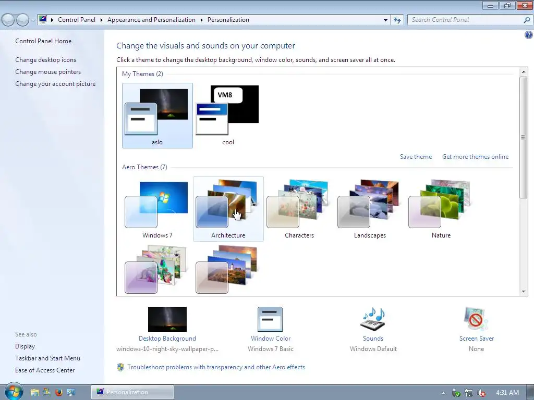This screenshot has width=534, height=400.
Task: Open Change mouse pointers
Action: 48,72
